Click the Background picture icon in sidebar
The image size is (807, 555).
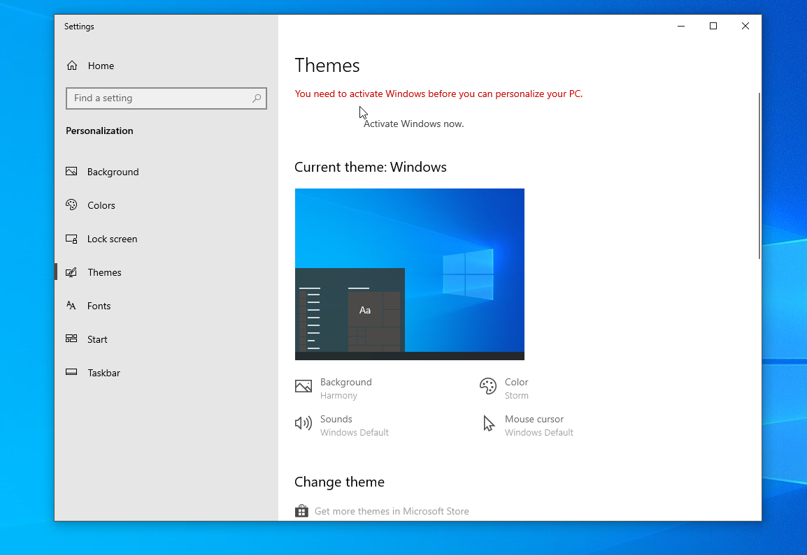pos(71,172)
